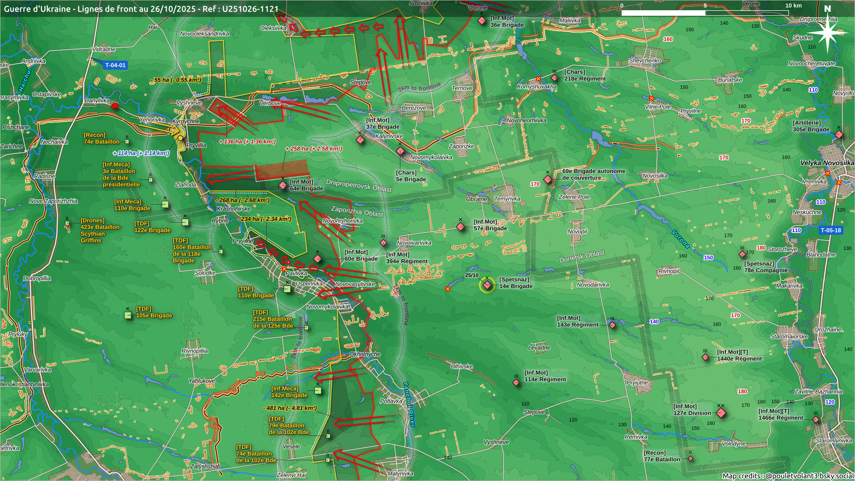
Task: Click the Velyka Novosilka town label
Action: click(x=827, y=163)
